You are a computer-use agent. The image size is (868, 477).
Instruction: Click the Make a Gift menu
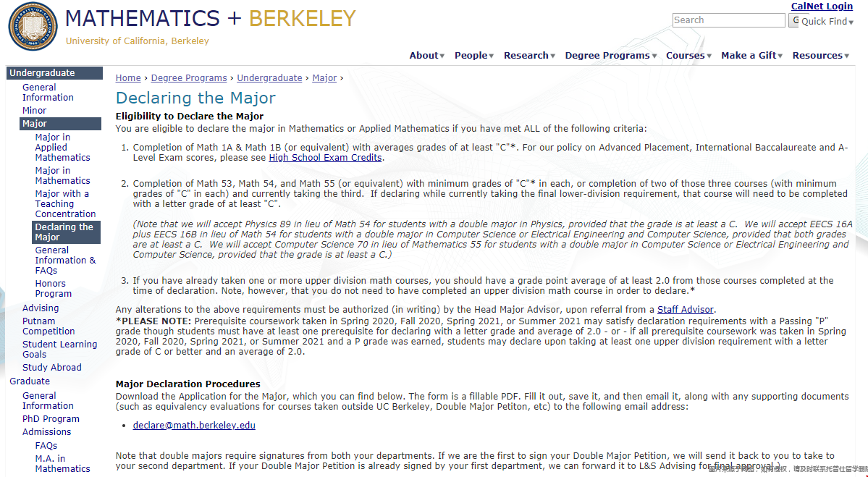[751, 56]
